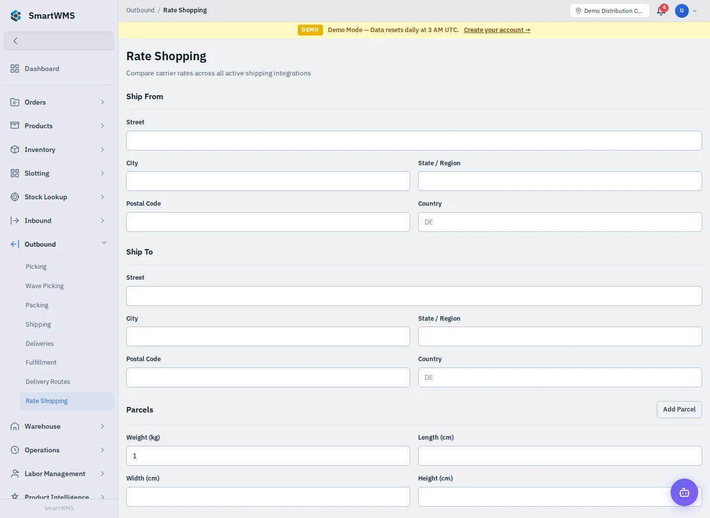710x518 pixels.
Task: Click the Inventory cube icon
Action: click(x=15, y=149)
